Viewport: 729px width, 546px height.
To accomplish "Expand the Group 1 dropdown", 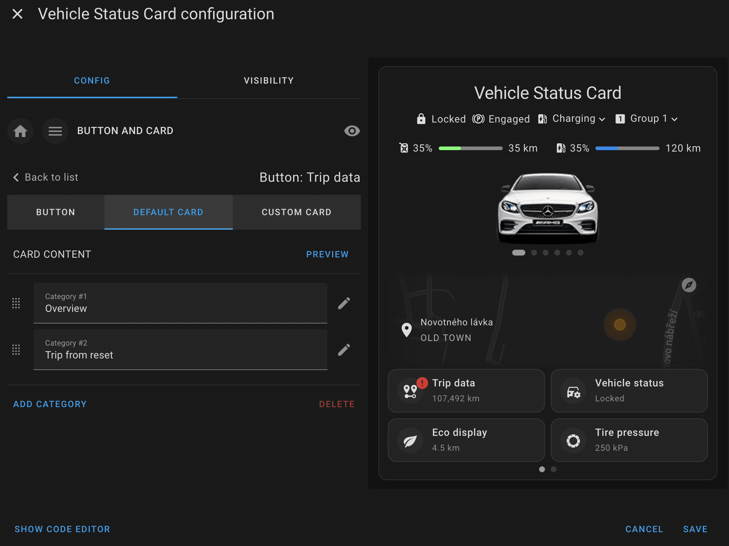I will coord(674,119).
